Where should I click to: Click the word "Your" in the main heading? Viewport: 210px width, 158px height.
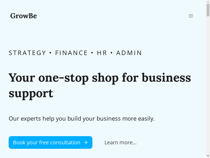pyautogui.click(x=22, y=78)
